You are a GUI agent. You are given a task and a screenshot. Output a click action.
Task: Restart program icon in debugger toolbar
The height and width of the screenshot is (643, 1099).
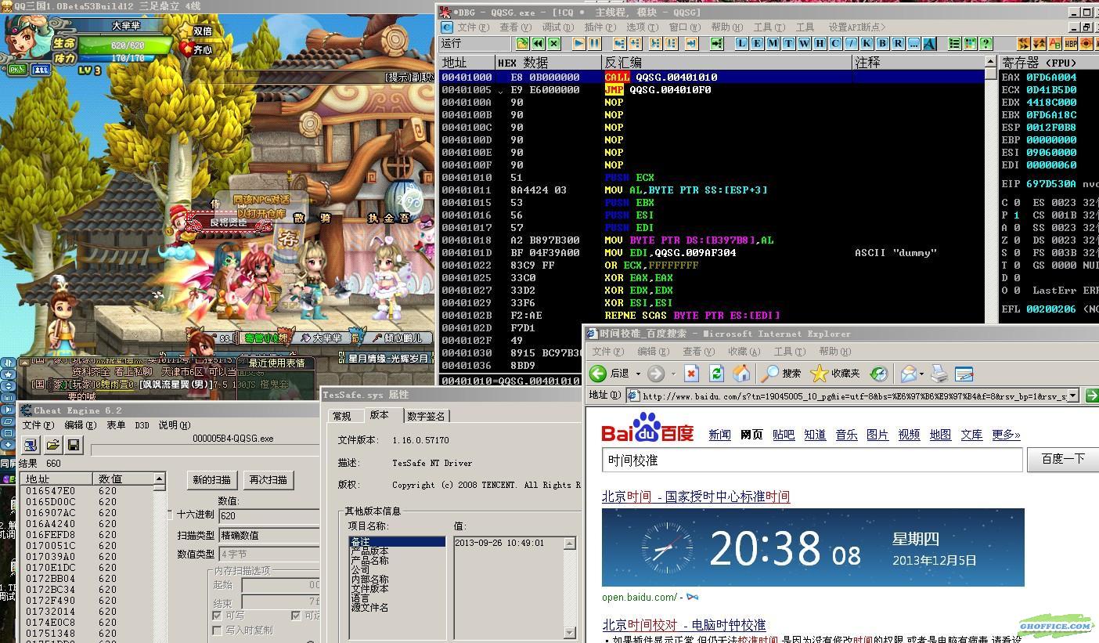tap(539, 43)
